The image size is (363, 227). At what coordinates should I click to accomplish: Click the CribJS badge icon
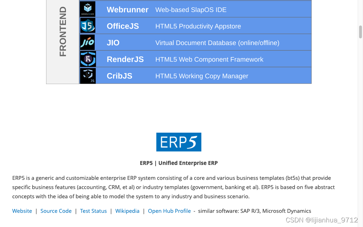point(88,75)
